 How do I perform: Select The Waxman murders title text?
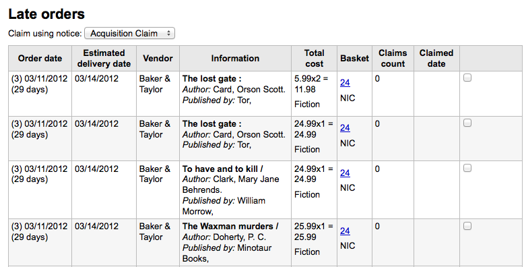(230, 227)
